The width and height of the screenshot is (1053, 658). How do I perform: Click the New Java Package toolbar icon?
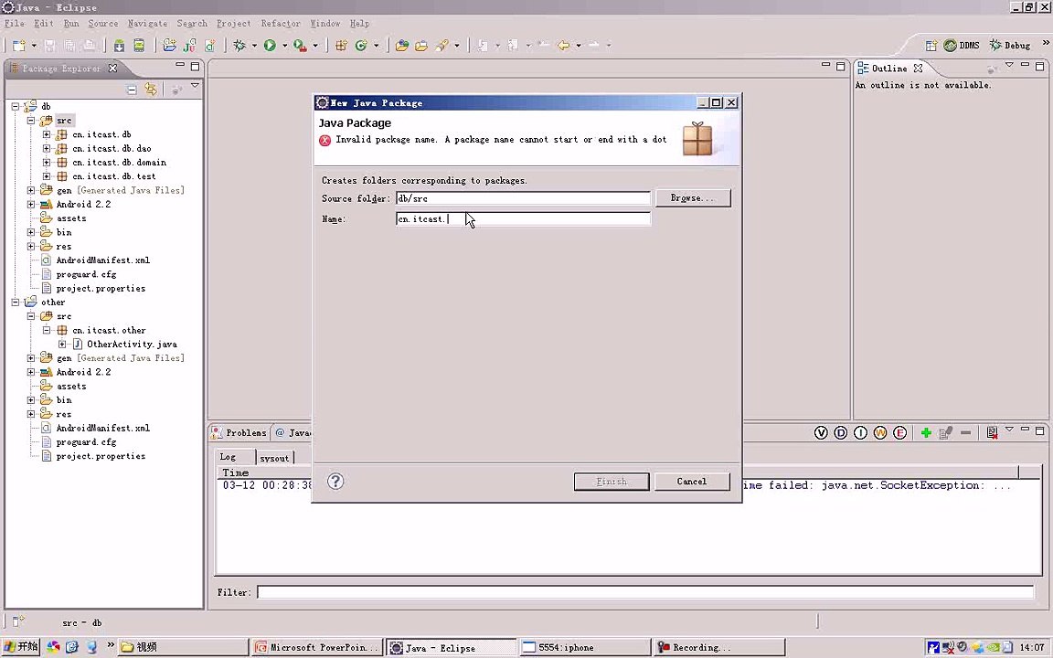click(x=341, y=46)
